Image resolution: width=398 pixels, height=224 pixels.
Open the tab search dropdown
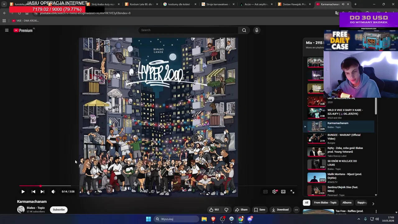pos(4,4)
